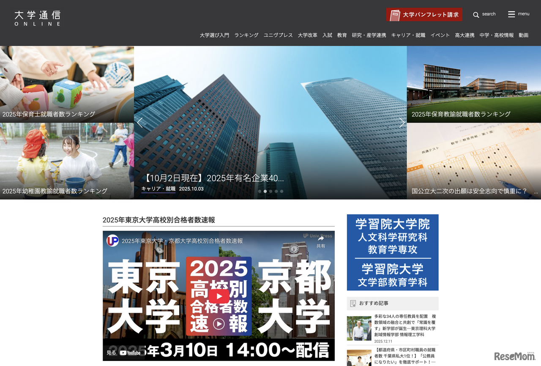Play the 東京大学・京都大学 speed report video
Image resolution: width=541 pixels, height=366 pixels.
click(218, 296)
